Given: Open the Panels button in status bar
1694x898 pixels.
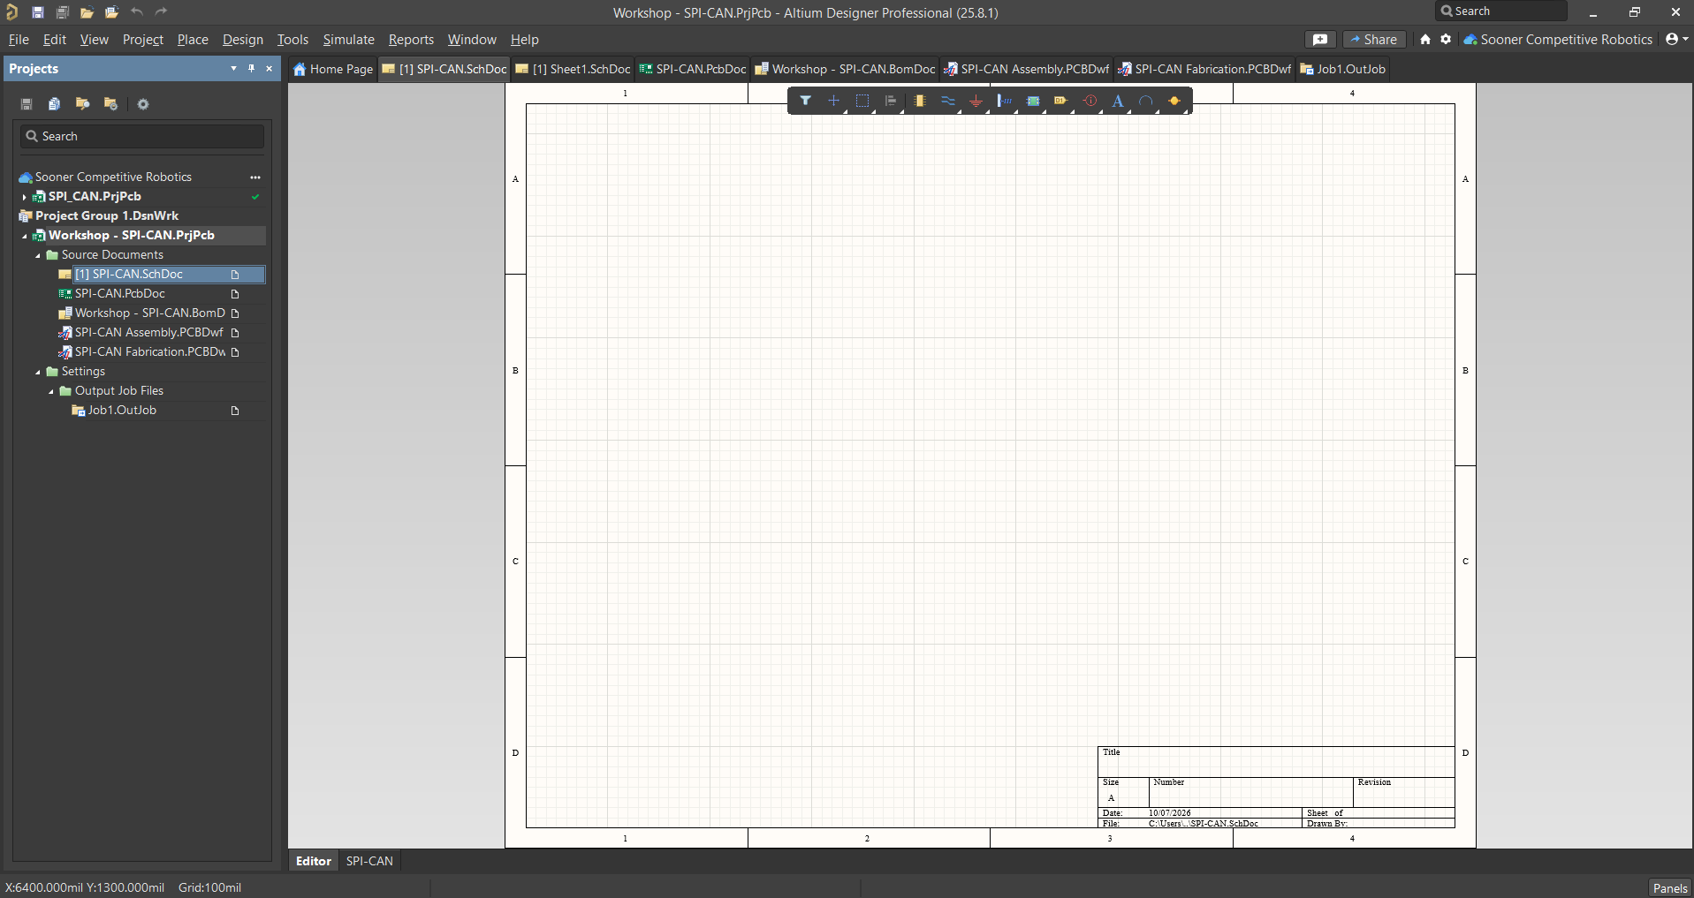Looking at the screenshot, I should 1670,888.
